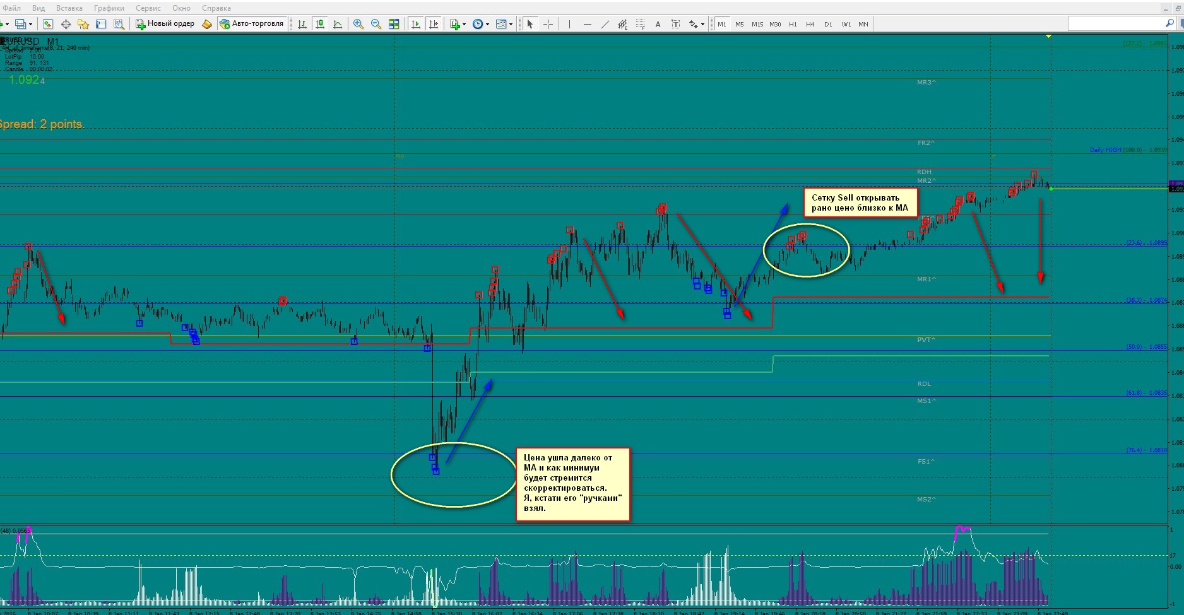Expand the chart Templates dropdown arrow
The height and width of the screenshot is (615, 1184).
511,24
